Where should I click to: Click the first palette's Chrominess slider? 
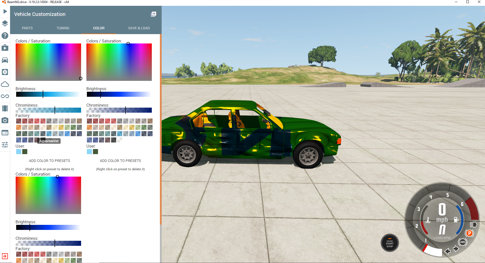click(x=48, y=110)
